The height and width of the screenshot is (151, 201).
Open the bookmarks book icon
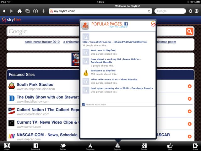pyautogui.click(x=35, y=11)
